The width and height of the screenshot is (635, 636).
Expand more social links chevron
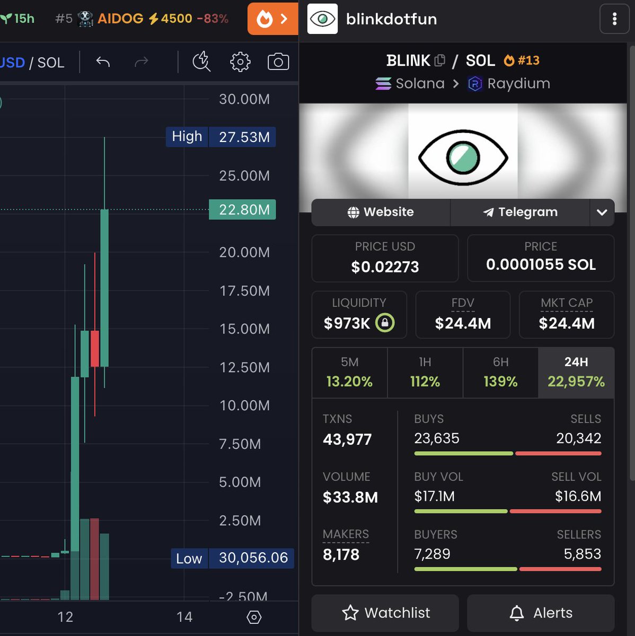click(602, 212)
